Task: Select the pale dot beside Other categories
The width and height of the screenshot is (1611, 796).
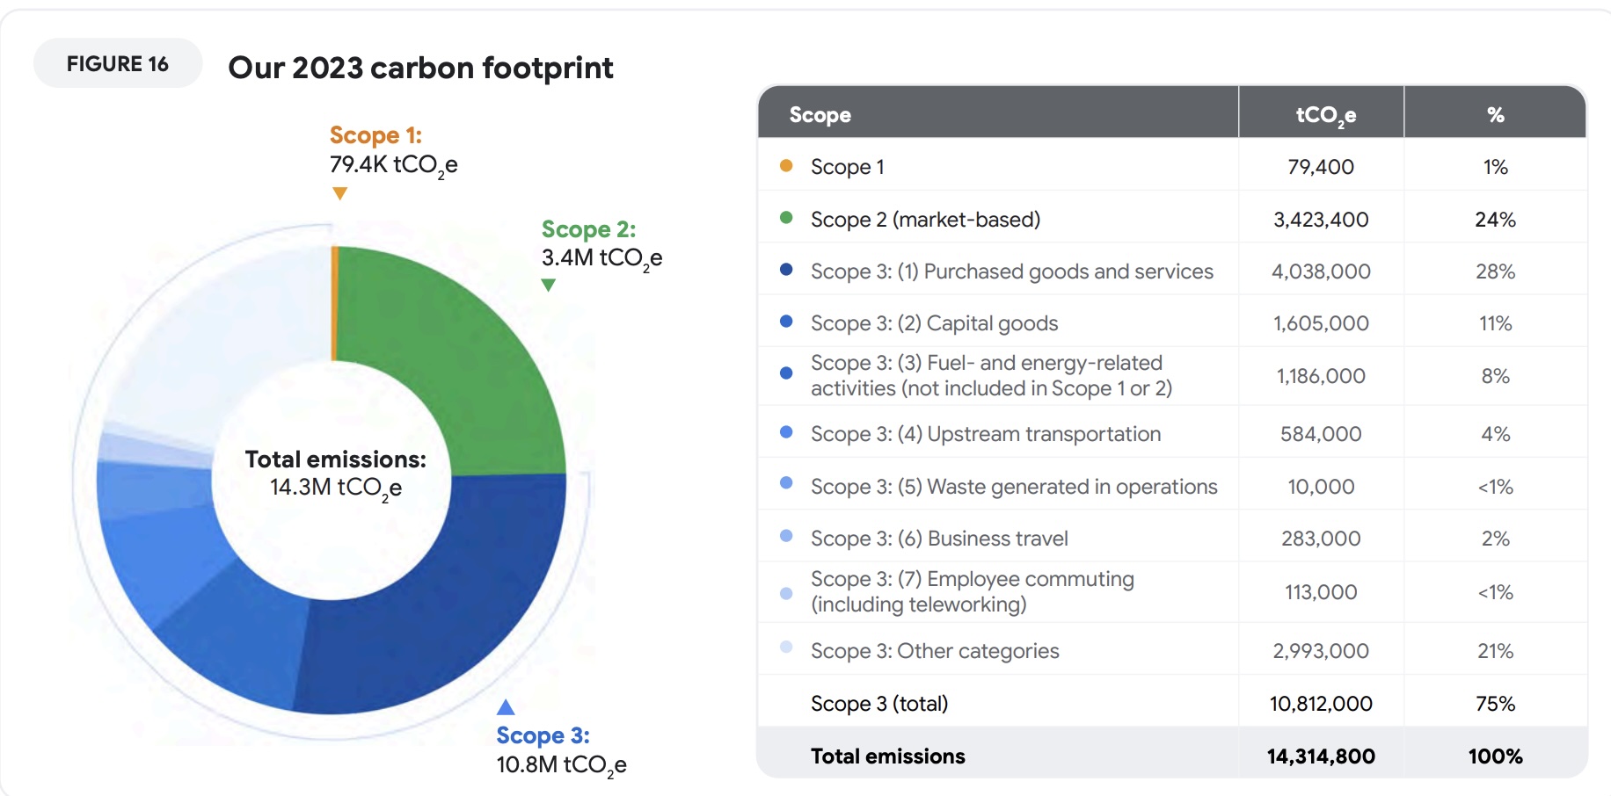Action: pyautogui.click(x=786, y=648)
